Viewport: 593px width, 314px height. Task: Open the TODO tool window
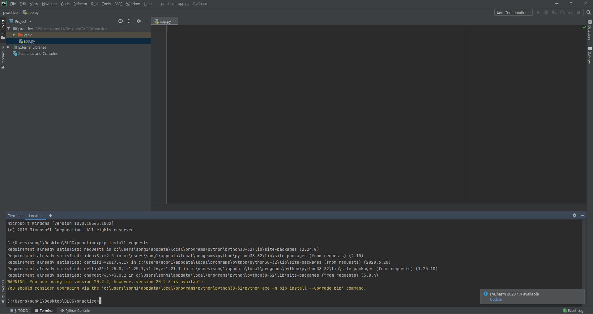click(19, 311)
